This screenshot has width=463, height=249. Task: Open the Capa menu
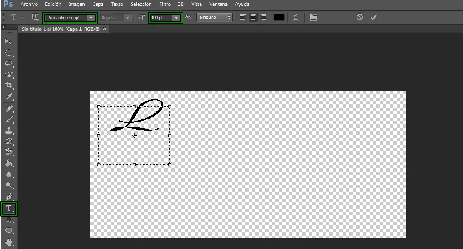click(98, 4)
